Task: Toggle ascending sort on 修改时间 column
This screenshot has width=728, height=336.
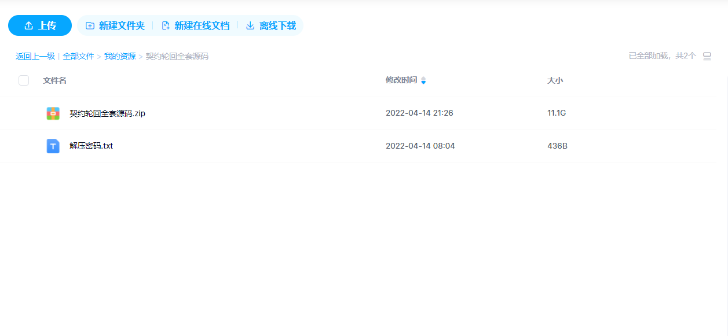Action: pyautogui.click(x=423, y=78)
